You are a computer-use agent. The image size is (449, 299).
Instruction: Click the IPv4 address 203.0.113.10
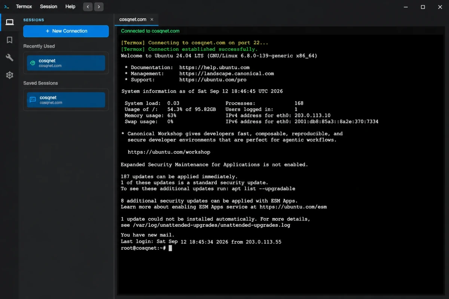312,115
